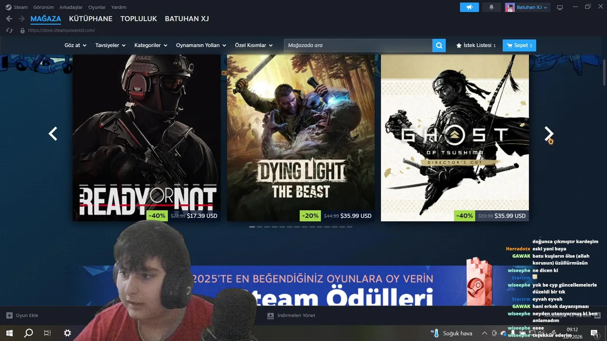Expand the Oynamanın Yolları dropdown

201,45
